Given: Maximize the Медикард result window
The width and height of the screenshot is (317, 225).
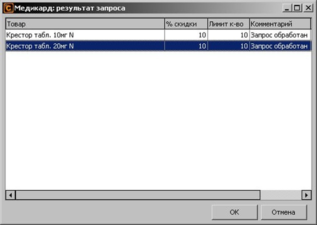Looking at the screenshot, I should click(297, 8).
